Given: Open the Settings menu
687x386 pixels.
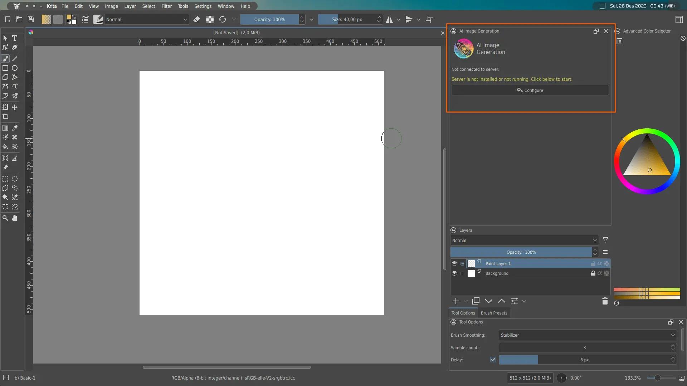Looking at the screenshot, I should [203, 6].
